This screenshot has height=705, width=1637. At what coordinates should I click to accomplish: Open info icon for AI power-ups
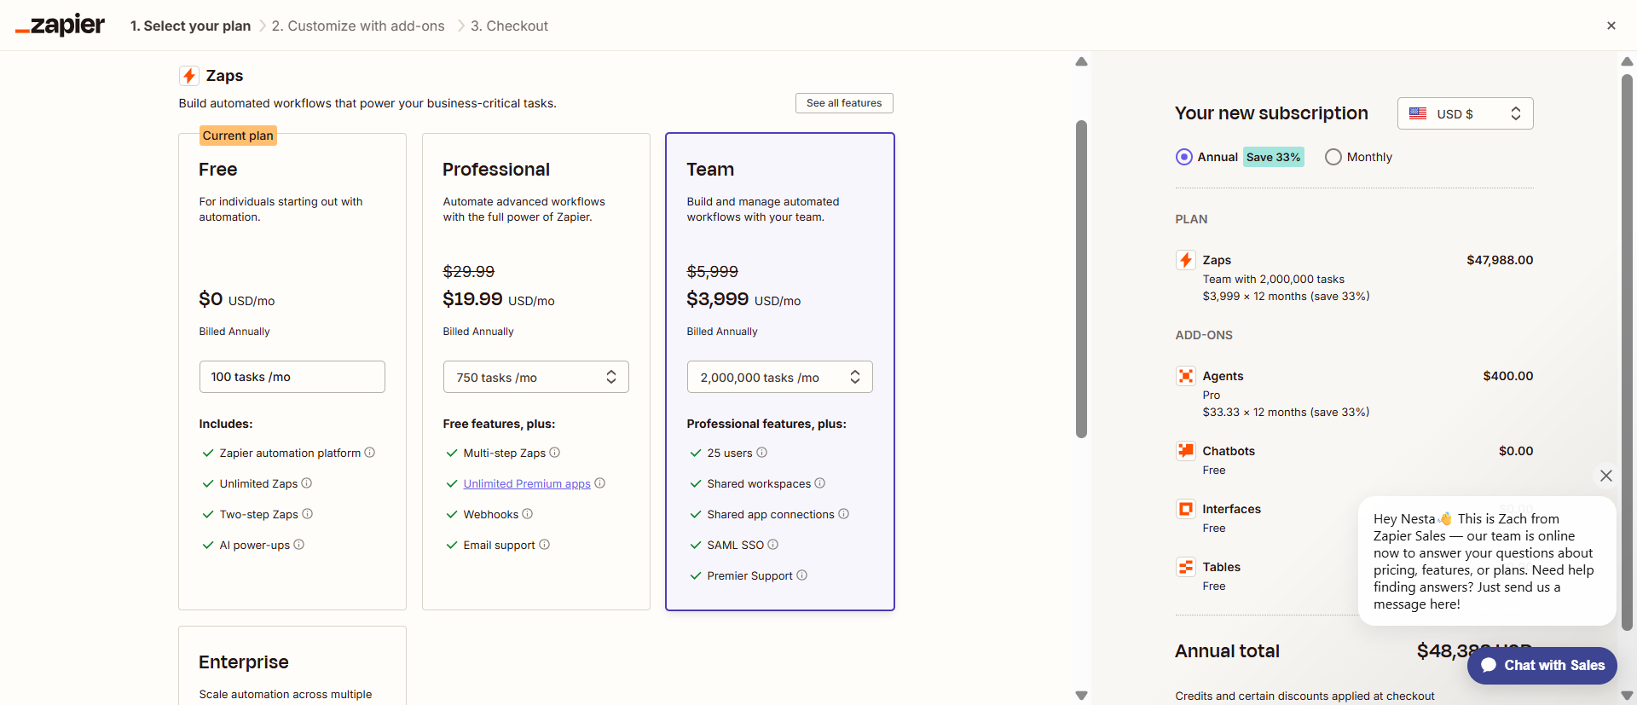299,545
